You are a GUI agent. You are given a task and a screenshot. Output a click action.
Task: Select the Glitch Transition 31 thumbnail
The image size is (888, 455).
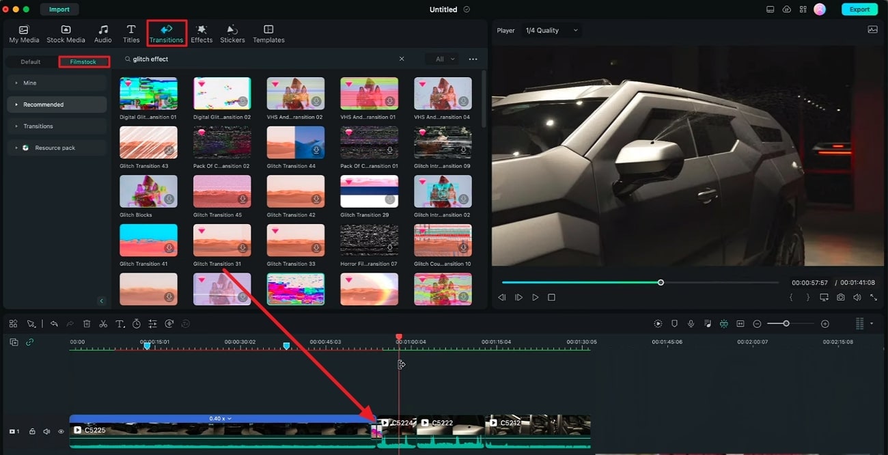tap(222, 240)
